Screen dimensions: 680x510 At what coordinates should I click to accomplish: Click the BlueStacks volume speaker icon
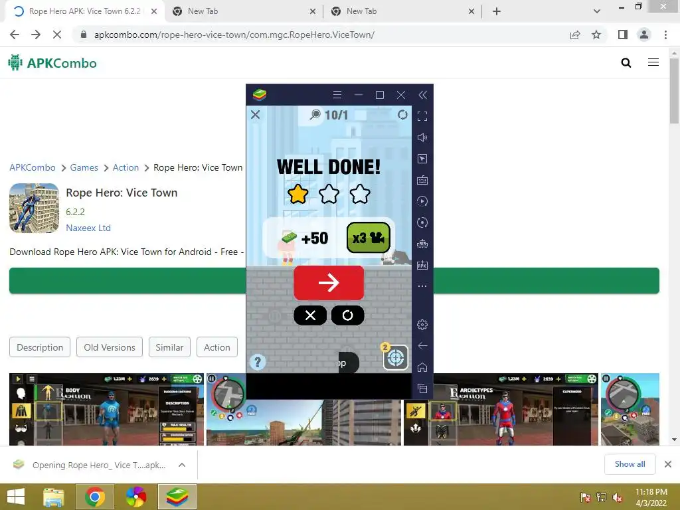(x=422, y=137)
